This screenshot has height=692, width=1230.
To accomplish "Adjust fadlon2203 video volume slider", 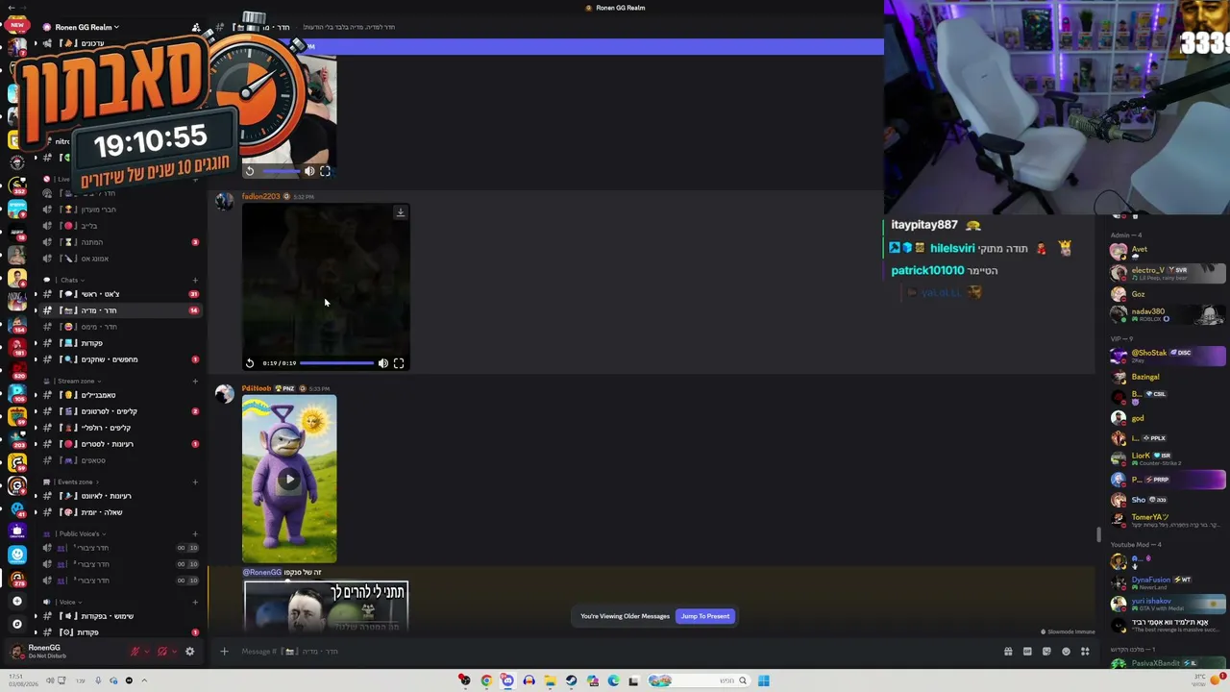I will click(336, 363).
